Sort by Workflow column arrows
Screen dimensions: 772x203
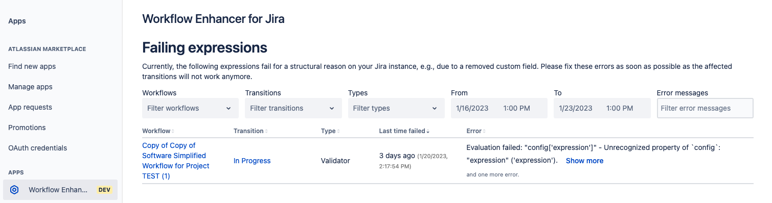pyautogui.click(x=173, y=131)
